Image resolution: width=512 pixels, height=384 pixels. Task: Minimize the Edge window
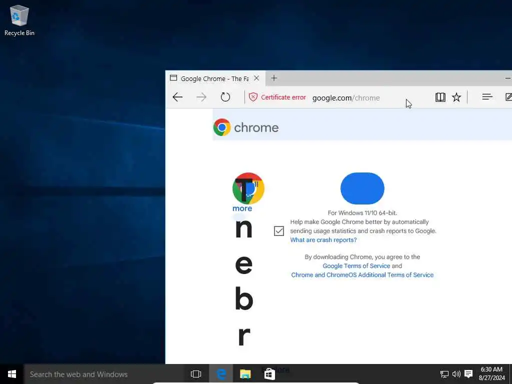[508, 78]
